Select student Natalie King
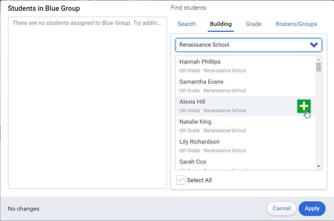 point(245,126)
